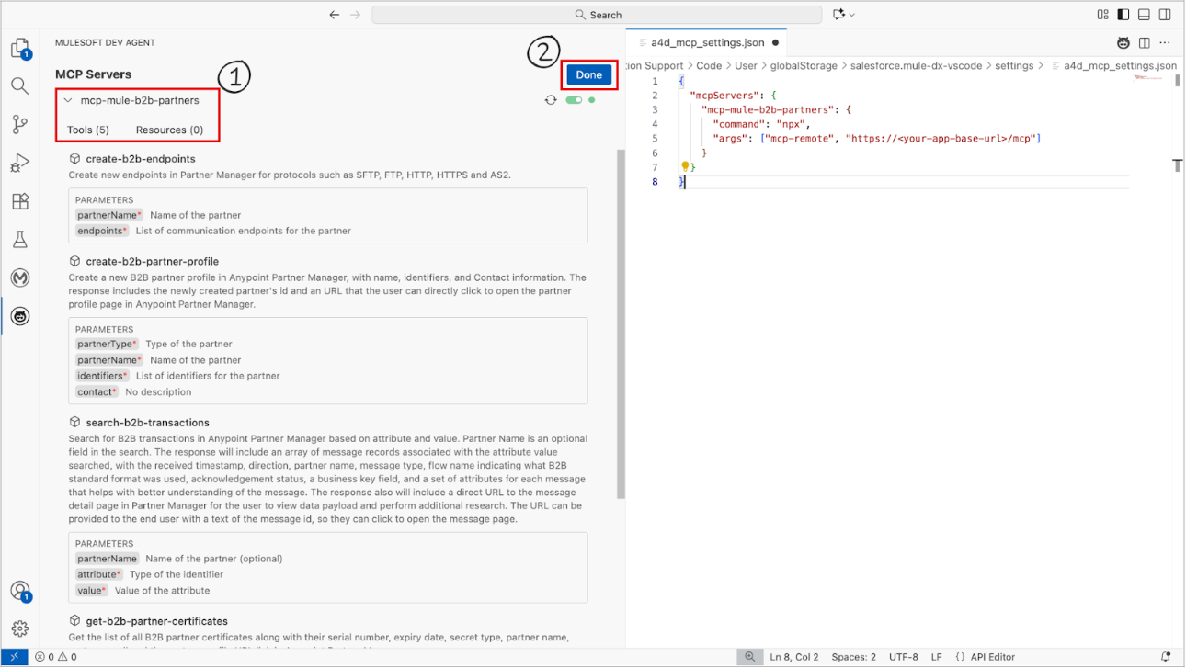The height and width of the screenshot is (668, 1186).
Task: Toggle the mcp-mule-b2b-partners server switch
Action: (x=575, y=100)
